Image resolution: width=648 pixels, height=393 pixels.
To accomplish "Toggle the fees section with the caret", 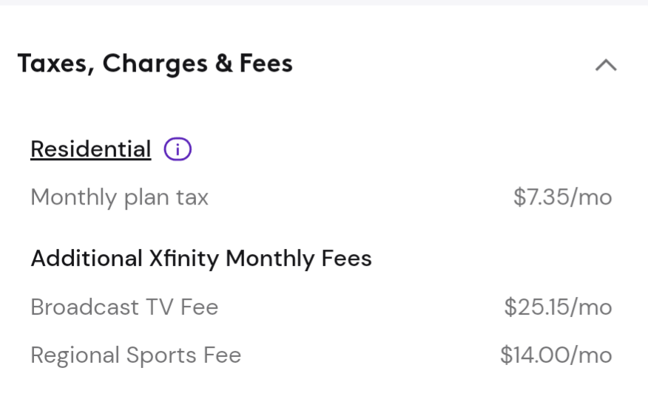I will click(x=606, y=65).
